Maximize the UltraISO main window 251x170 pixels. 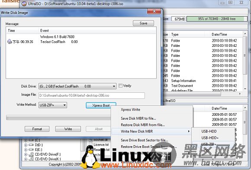230,3
